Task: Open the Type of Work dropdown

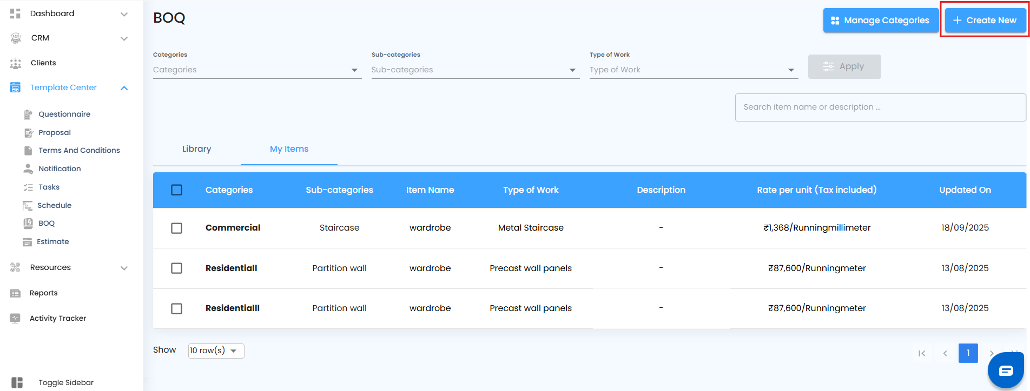Action: click(694, 70)
